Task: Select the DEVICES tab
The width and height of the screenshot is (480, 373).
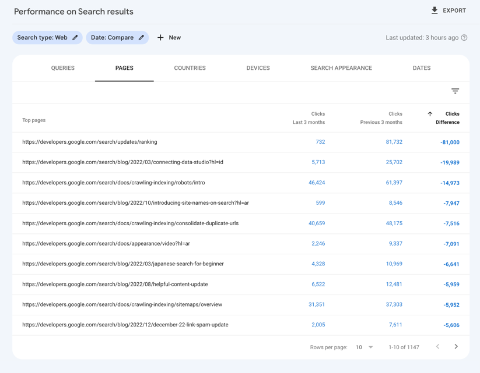Action: coord(257,68)
